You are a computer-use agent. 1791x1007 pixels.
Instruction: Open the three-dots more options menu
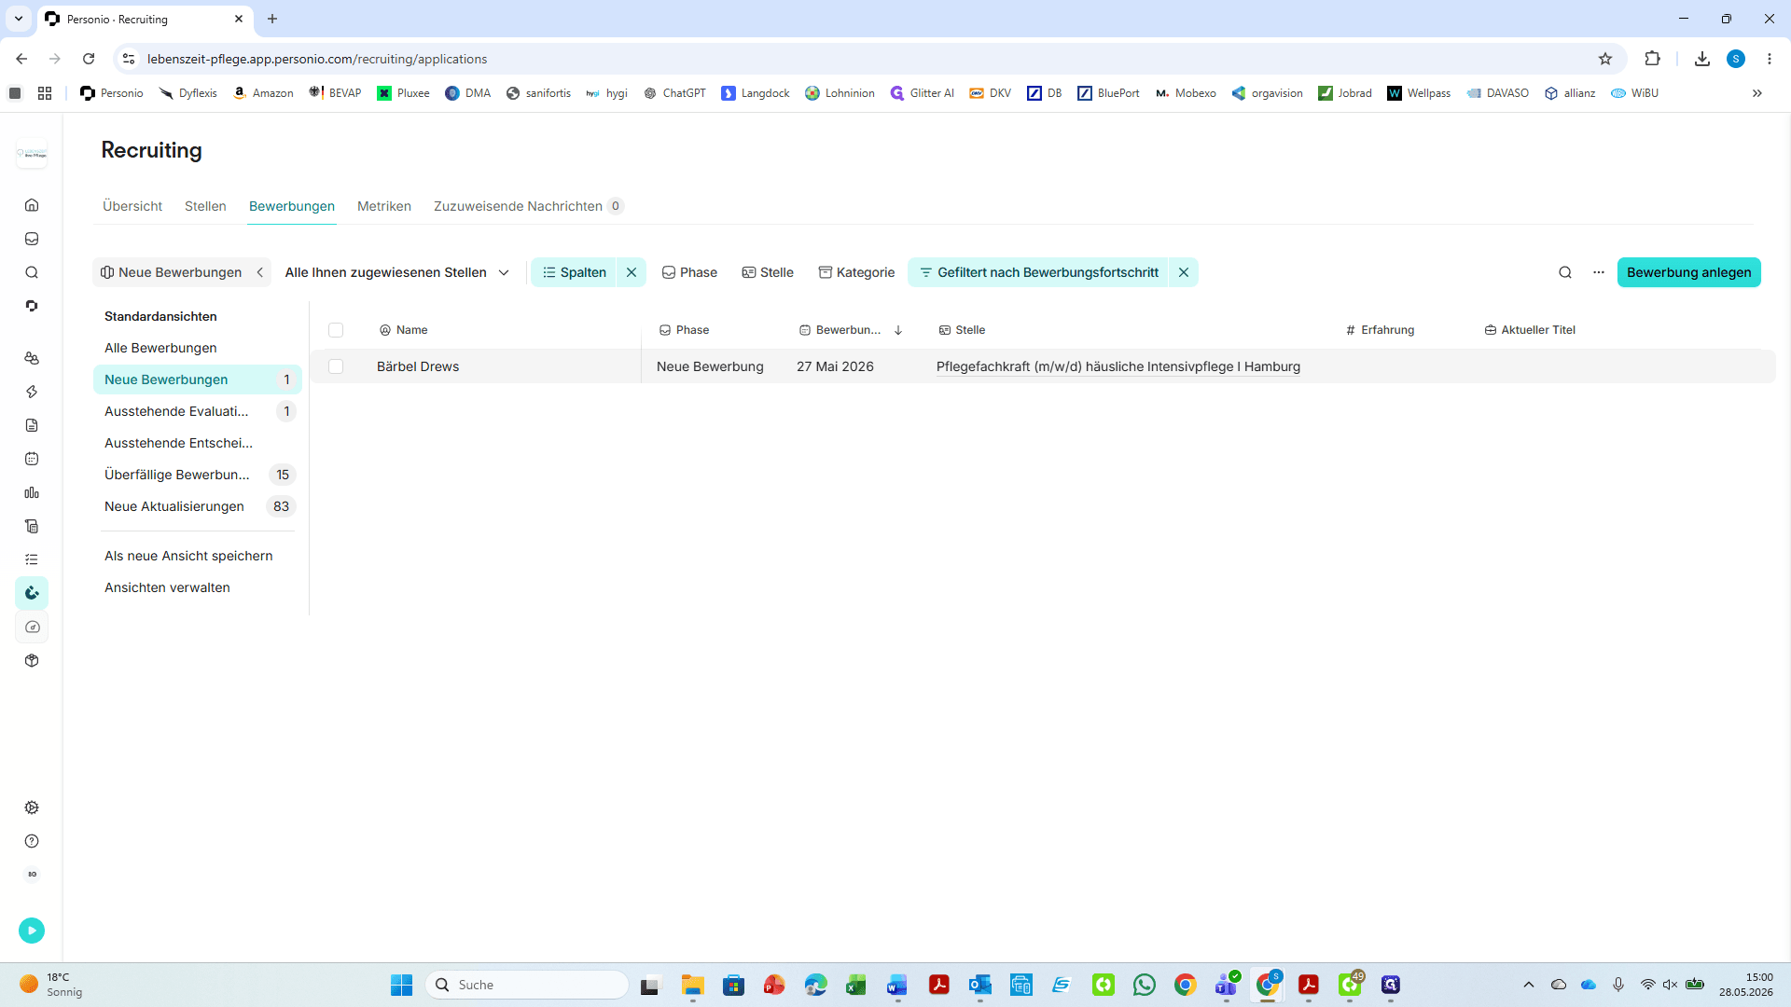tap(1599, 272)
